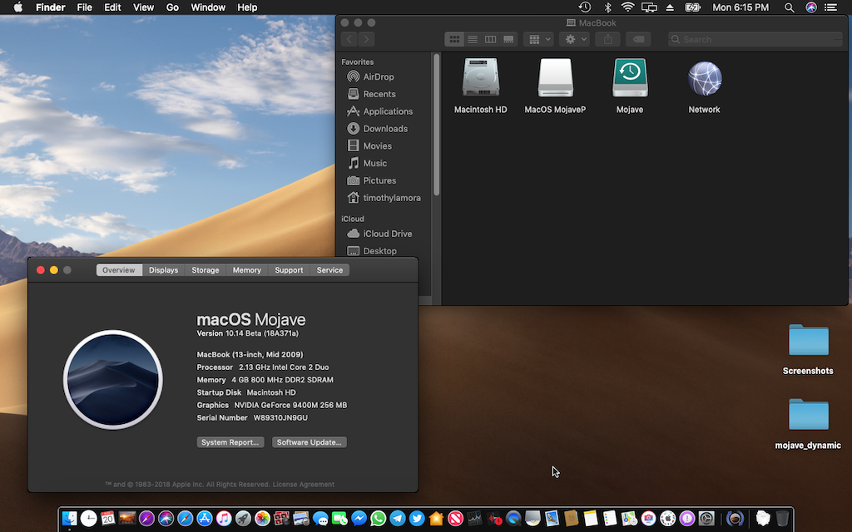The height and width of the screenshot is (532, 852).
Task: Open Spotlight search in menu bar
Action: (790, 7)
